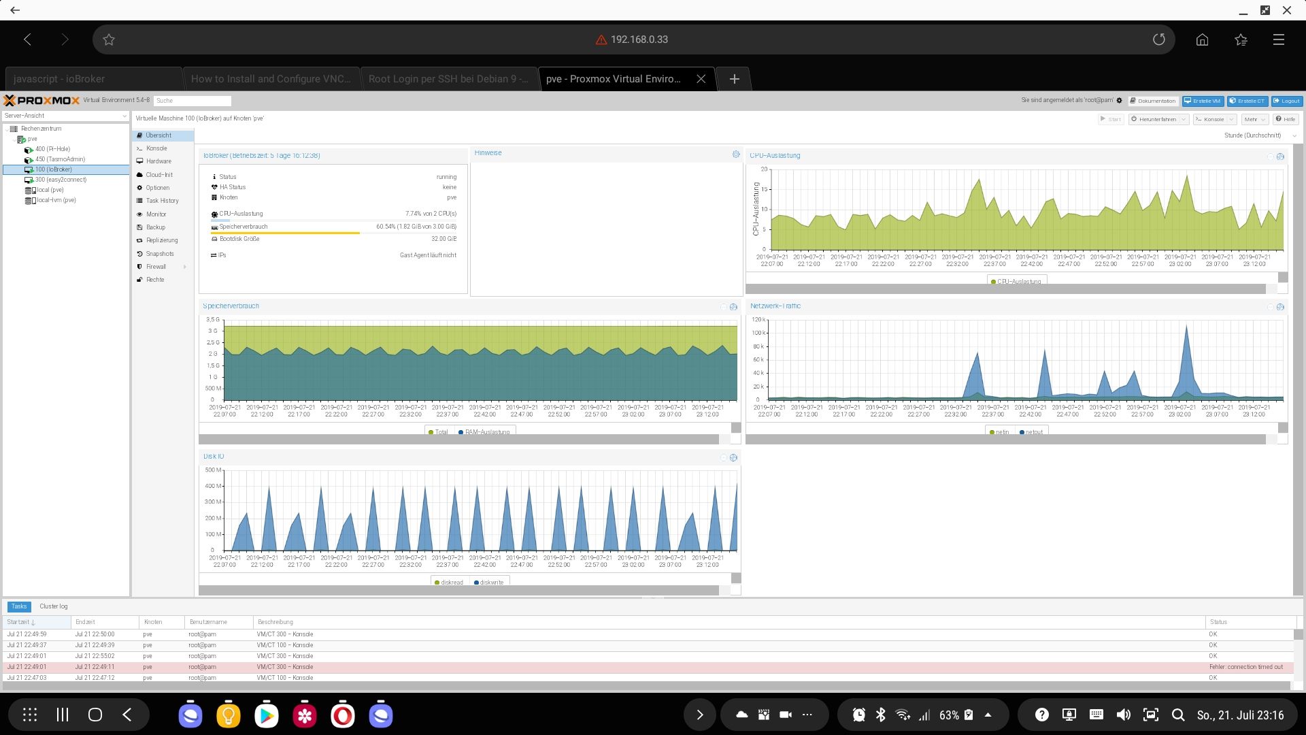Sort tasks by Status column header
Screen dimensions: 1306x735
coord(1250,622)
